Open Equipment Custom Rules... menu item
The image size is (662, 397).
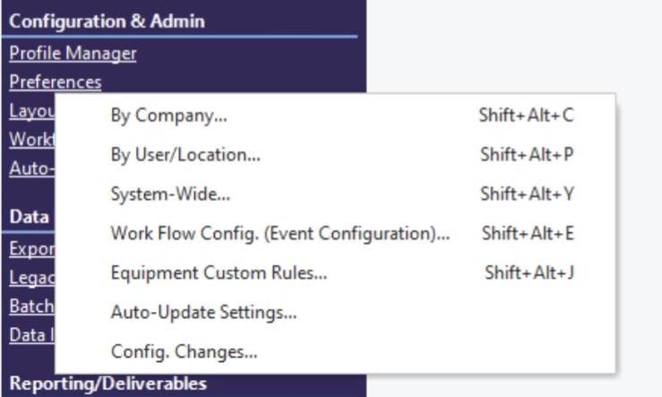pyautogui.click(x=218, y=272)
